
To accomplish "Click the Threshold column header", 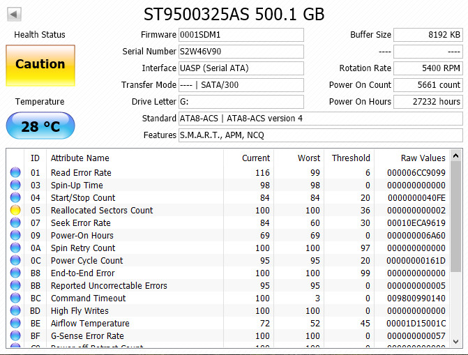I will 350,158.
